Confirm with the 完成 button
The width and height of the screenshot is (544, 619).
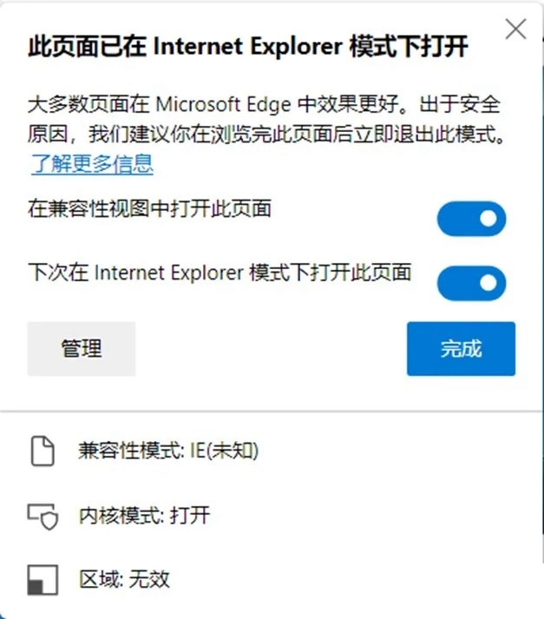461,349
